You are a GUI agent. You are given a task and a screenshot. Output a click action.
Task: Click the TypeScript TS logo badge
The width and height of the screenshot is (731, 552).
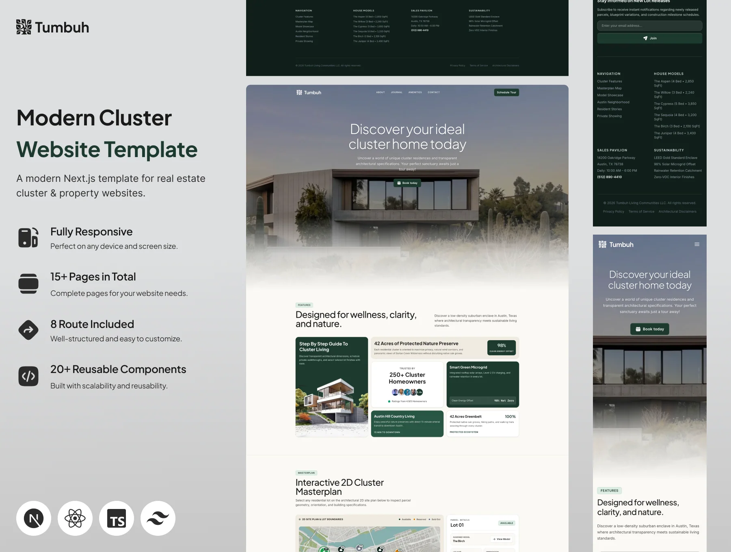coord(117,518)
